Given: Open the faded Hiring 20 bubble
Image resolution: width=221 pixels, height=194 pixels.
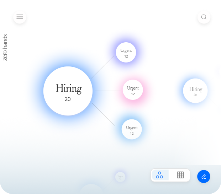Looking at the screenshot, I should tap(195, 91).
